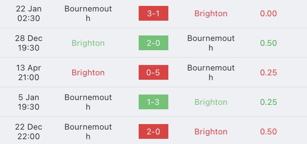Click the red 0.00 handicap value
This screenshot has width=307, height=144.
pyautogui.click(x=268, y=14)
